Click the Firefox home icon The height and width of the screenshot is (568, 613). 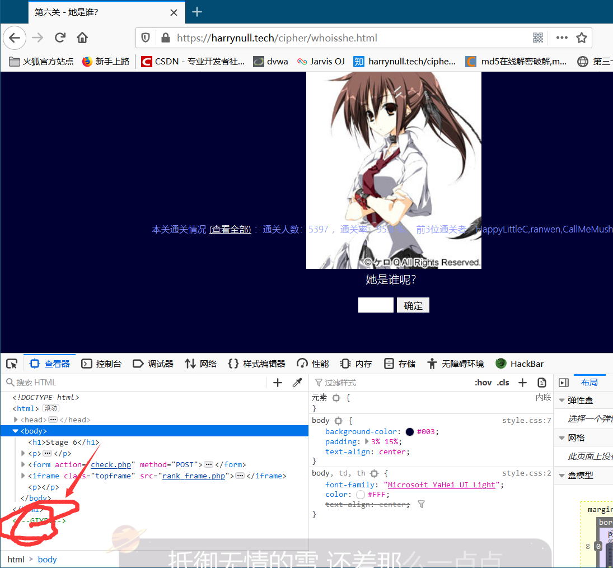82,38
